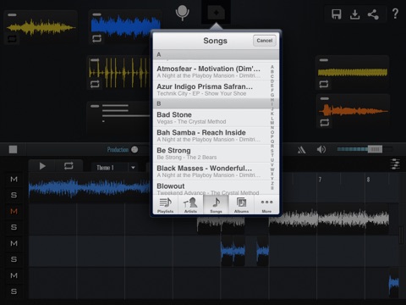This screenshot has height=305, width=406.
Task: Toggle loop on blue waveform sample pad
Action: (x=96, y=38)
